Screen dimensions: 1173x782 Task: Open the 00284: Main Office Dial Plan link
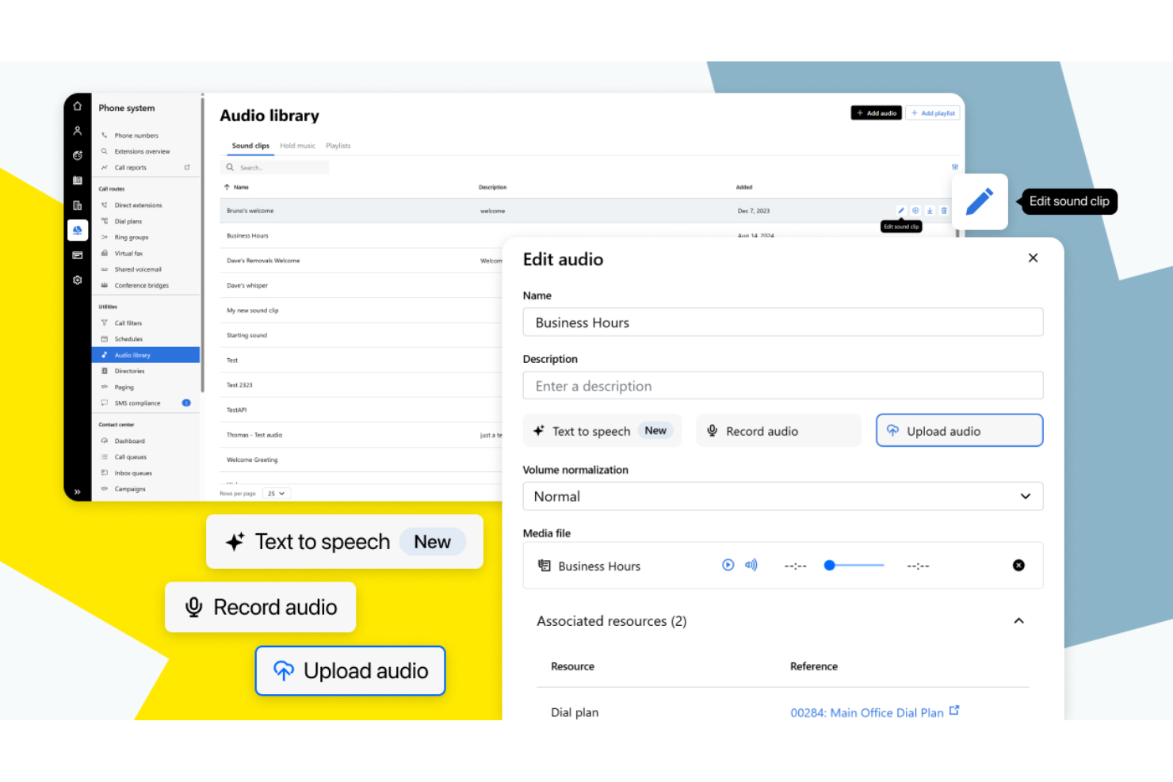coord(867,712)
